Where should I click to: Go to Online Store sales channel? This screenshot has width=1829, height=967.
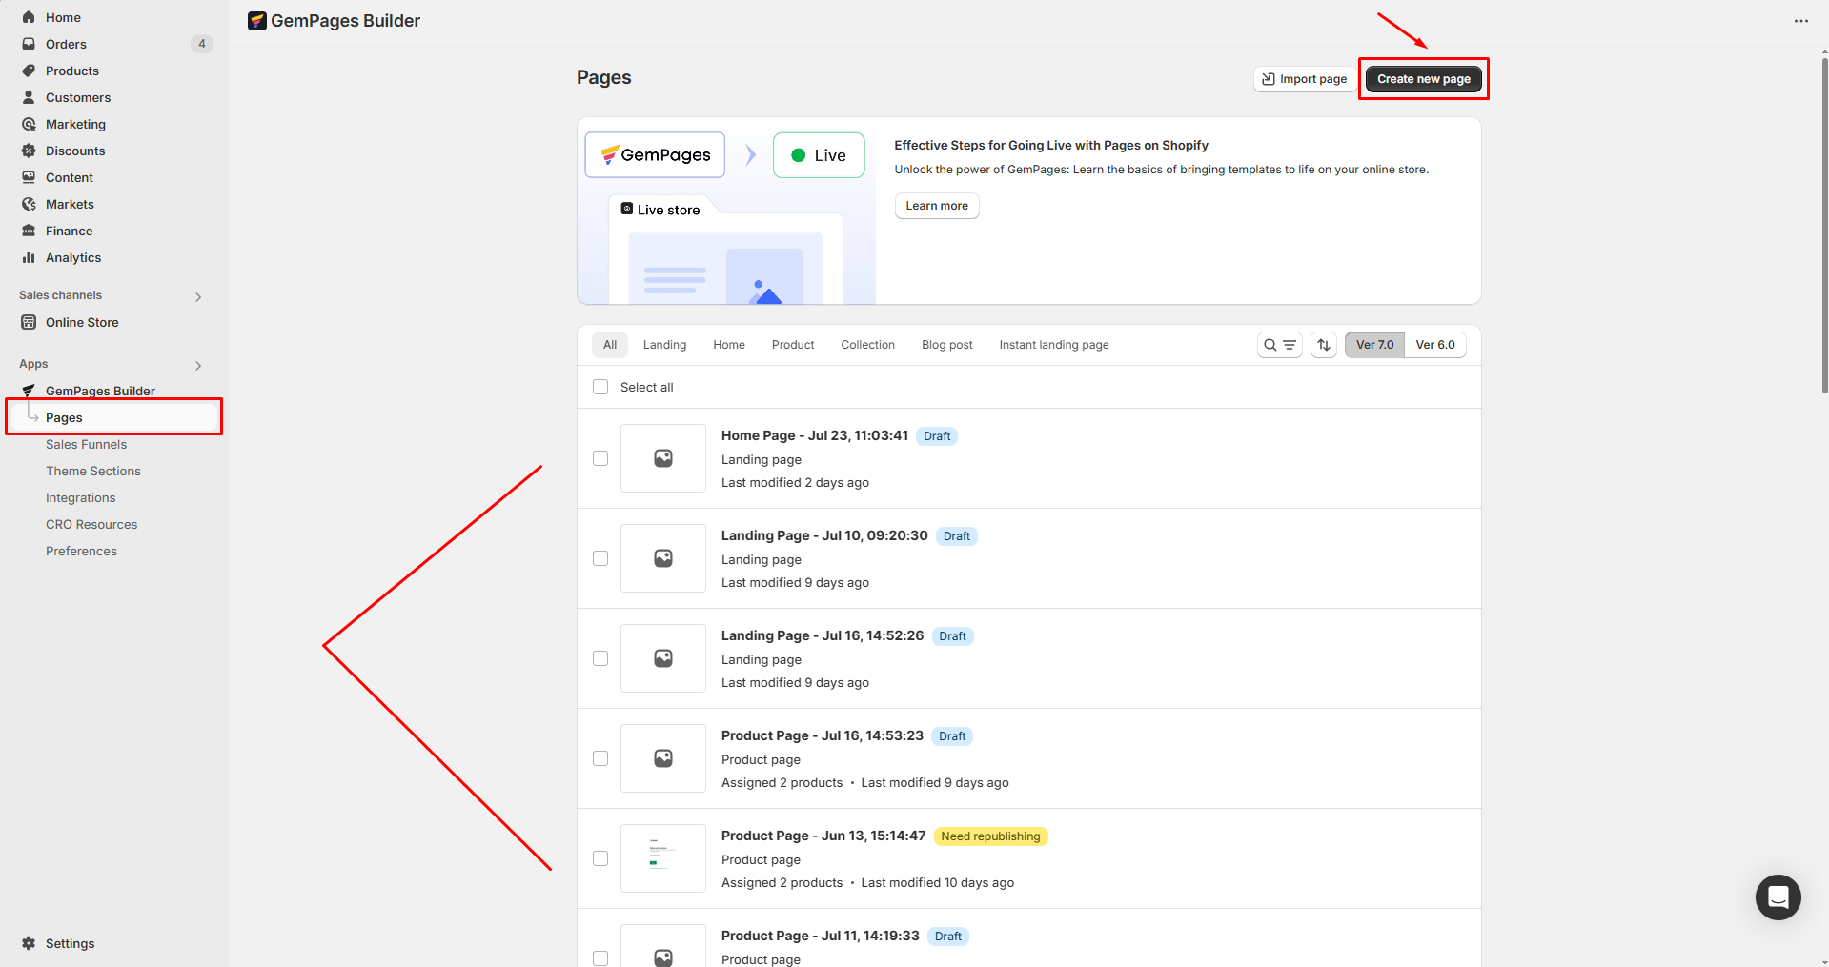coord(82,322)
